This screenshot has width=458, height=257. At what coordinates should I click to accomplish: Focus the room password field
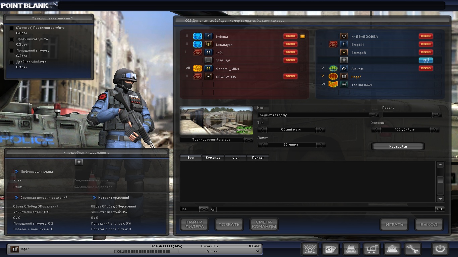pyautogui.click(x=407, y=115)
